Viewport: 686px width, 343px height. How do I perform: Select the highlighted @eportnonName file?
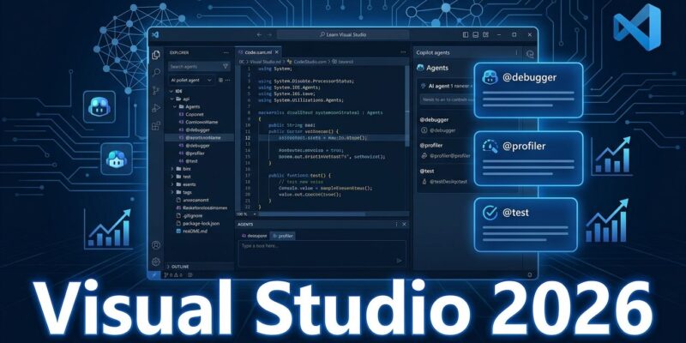200,137
